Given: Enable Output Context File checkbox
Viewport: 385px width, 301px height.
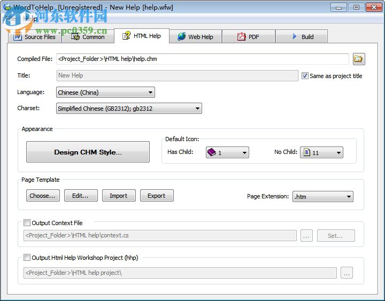Looking at the screenshot, I should (x=27, y=223).
